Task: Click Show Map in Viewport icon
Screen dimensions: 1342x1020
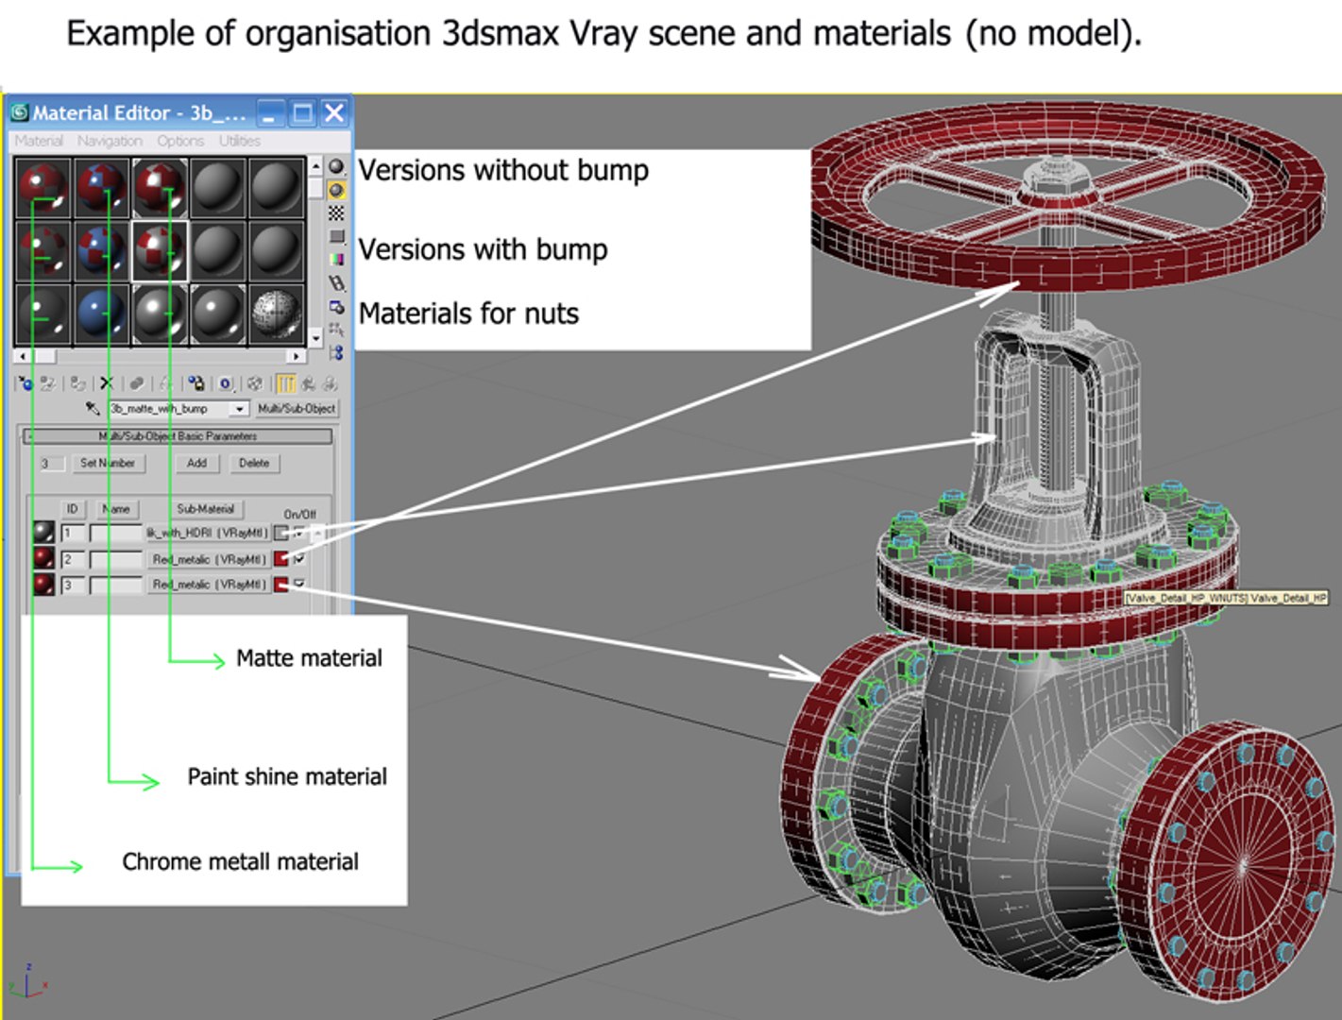Action: (255, 383)
